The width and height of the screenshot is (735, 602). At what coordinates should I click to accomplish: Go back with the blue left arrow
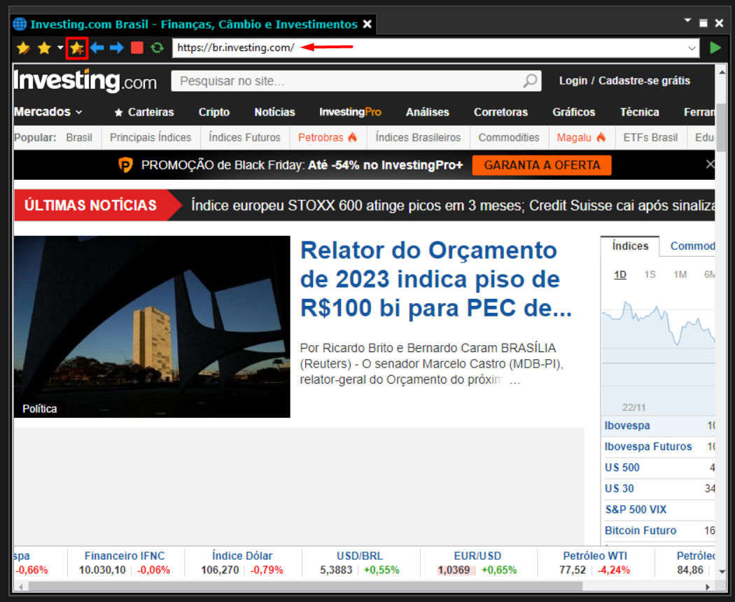coord(97,48)
